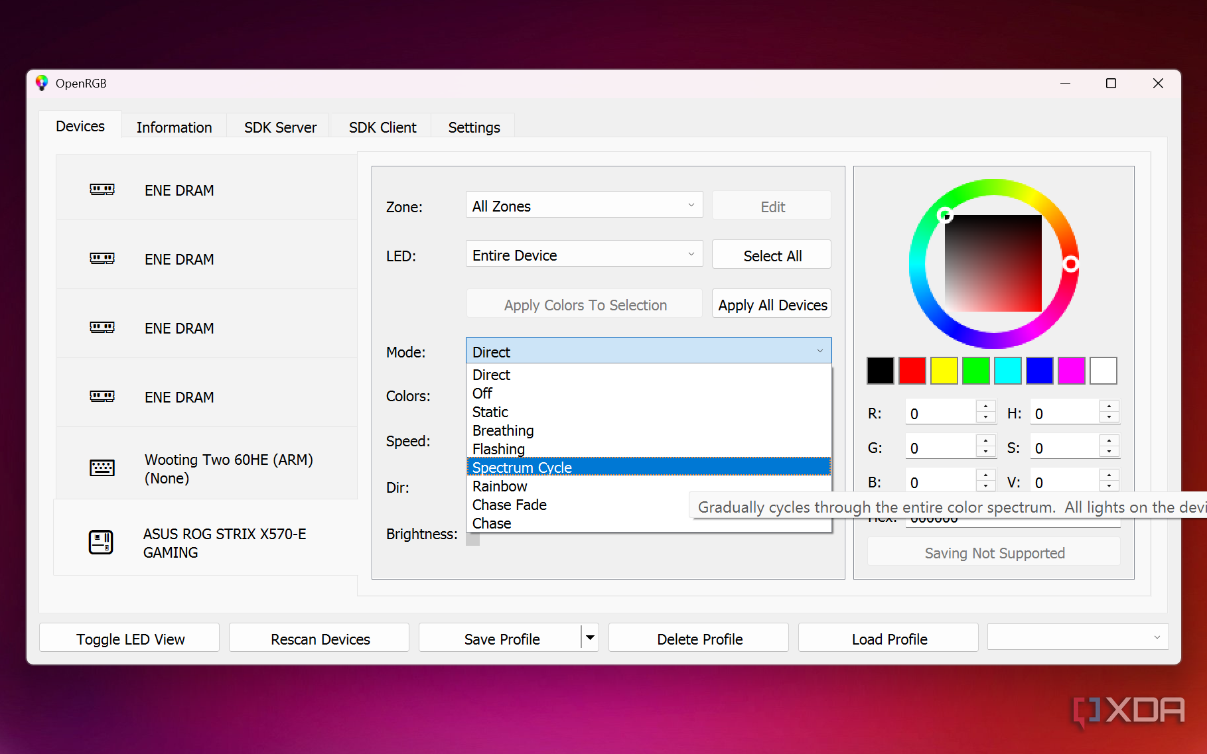Choose Spectrum Cycle from the Mode list
This screenshot has height=754, width=1207.
(522, 468)
